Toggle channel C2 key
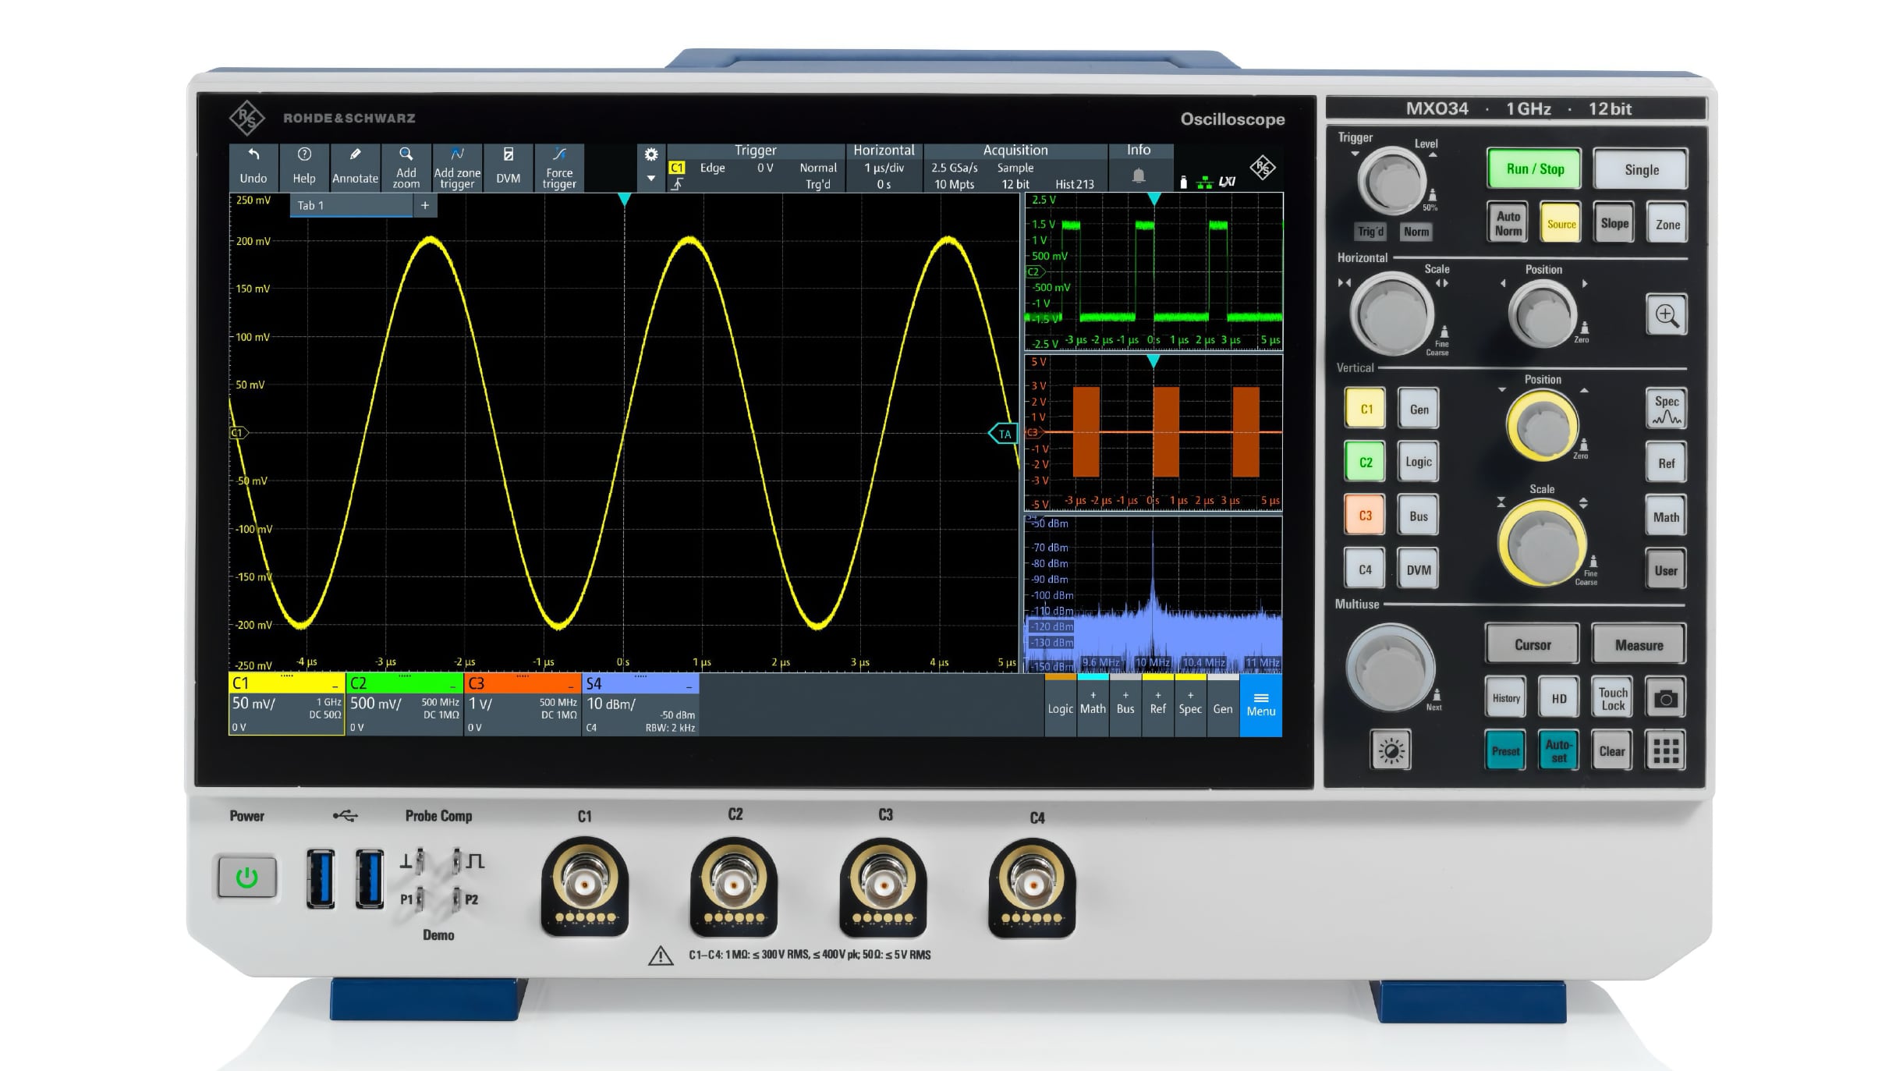Screen dimensions: 1903x1071 pyautogui.click(x=1365, y=462)
